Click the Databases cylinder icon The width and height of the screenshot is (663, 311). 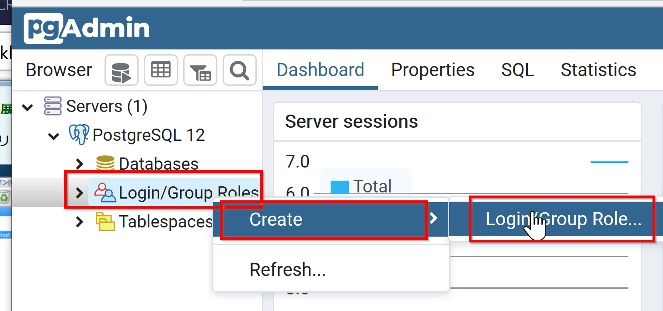coord(105,164)
